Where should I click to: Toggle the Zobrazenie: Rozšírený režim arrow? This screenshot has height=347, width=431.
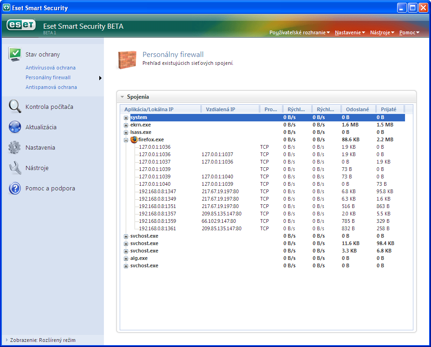(x=6, y=340)
